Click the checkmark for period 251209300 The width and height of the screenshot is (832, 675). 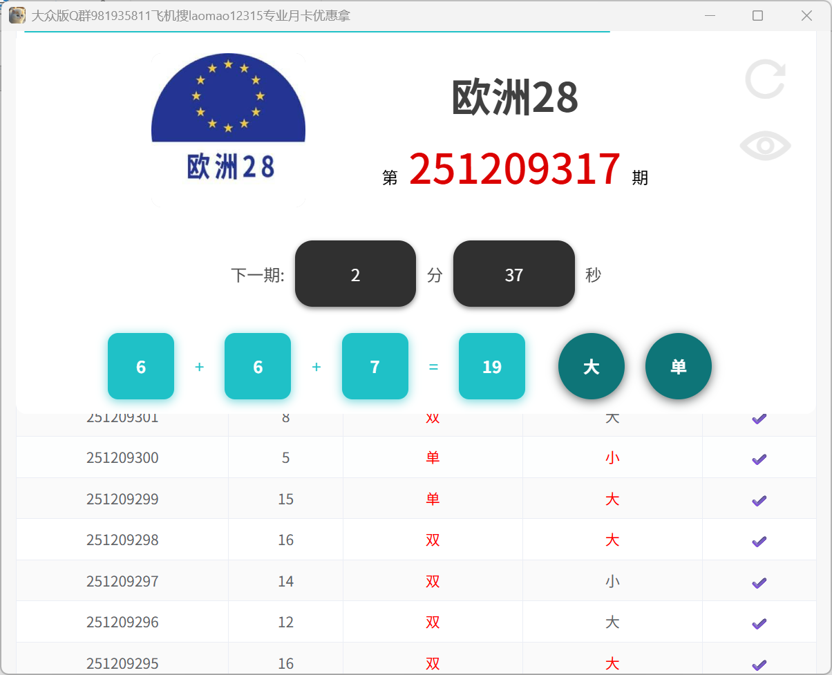point(759,458)
